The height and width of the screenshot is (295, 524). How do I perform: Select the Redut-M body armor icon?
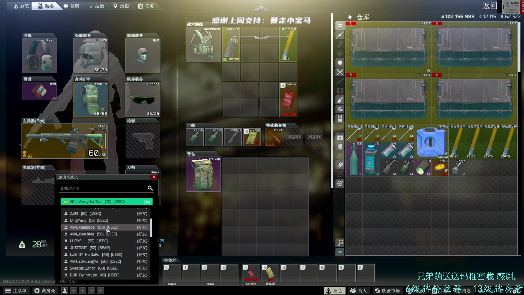point(91,99)
